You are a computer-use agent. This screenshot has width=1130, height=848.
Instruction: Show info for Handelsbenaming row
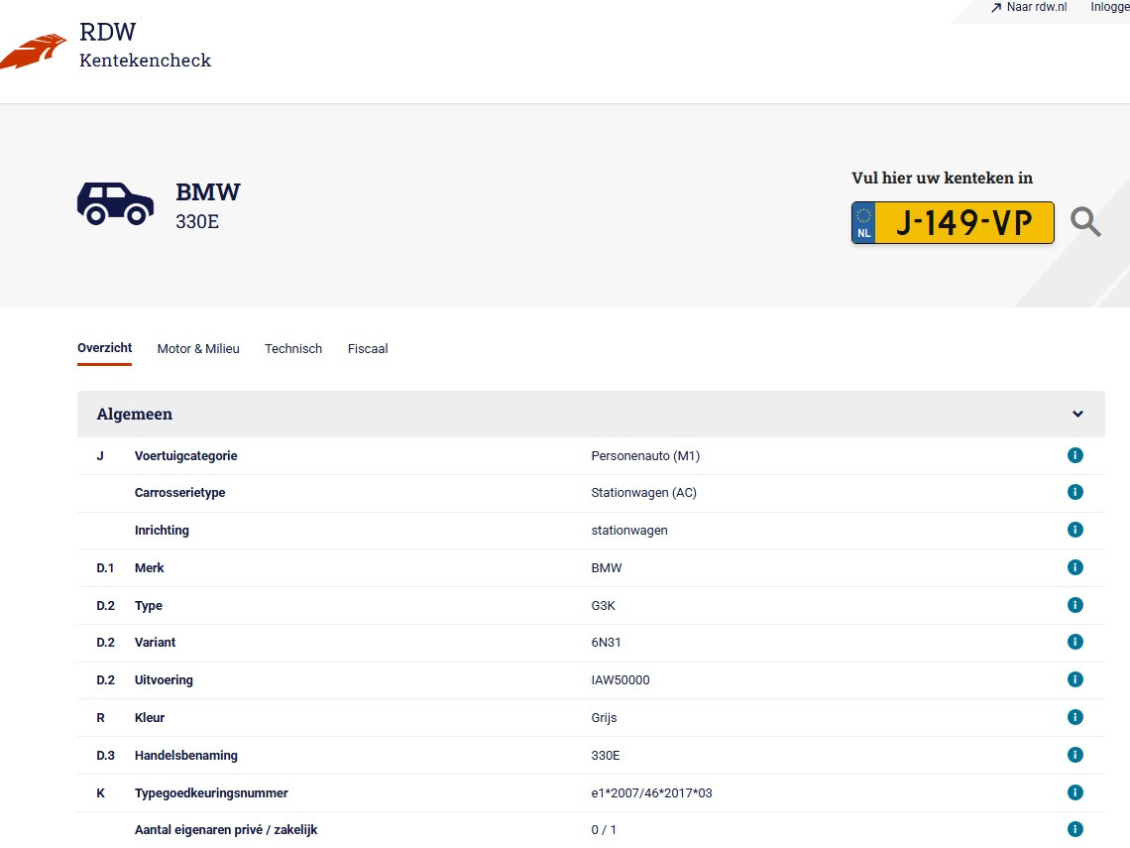click(1074, 755)
